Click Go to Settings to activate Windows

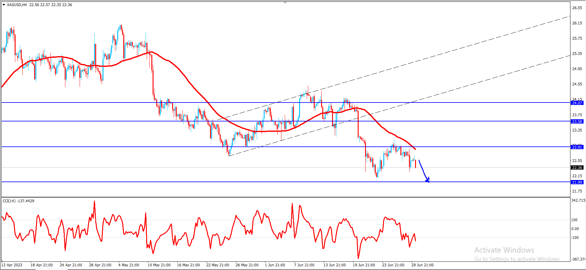click(517, 259)
